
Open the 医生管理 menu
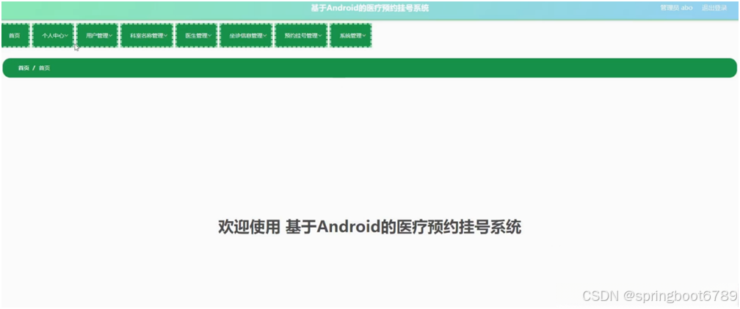196,35
